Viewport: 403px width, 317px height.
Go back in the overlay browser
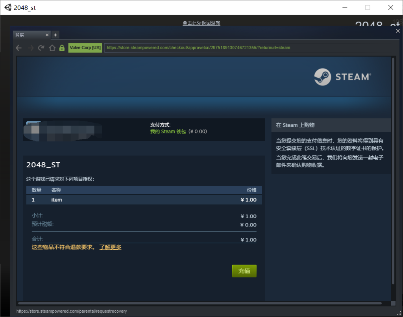click(x=18, y=48)
